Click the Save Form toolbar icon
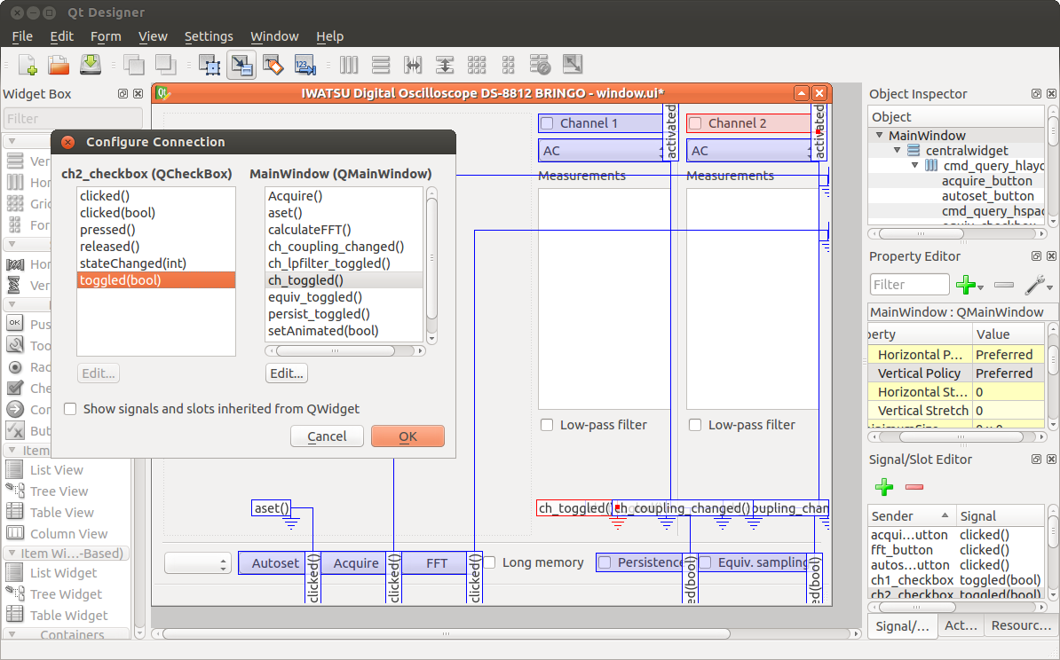The height and width of the screenshot is (660, 1060). coord(91,65)
